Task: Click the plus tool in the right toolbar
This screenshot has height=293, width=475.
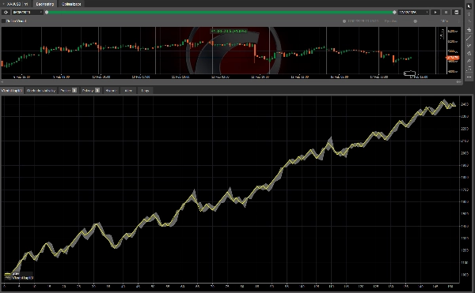Action: pos(469,29)
